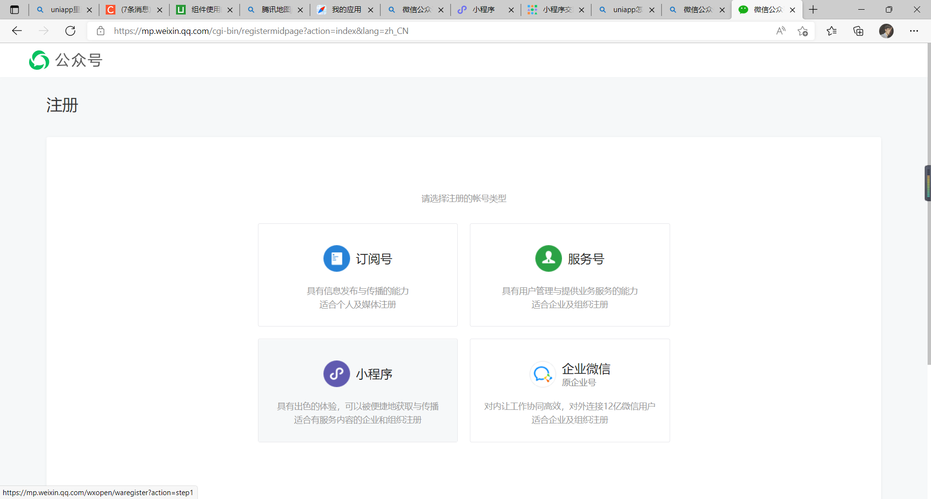Viewport: 931px width, 499px height.
Task: Select the 企业微信 registration card
Action: (x=569, y=390)
